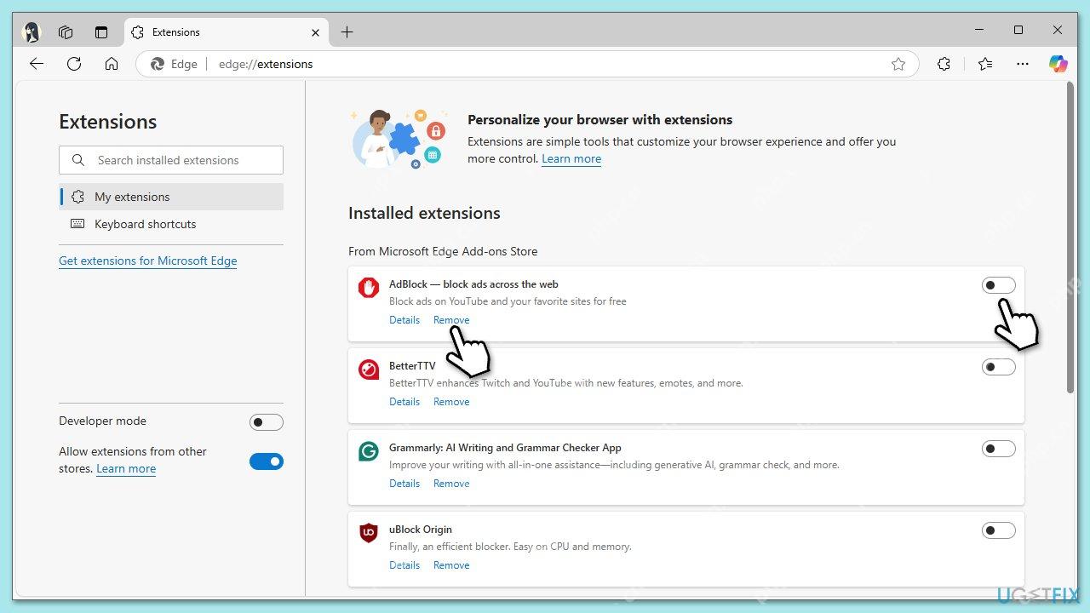Open the Settings and more menu
The width and height of the screenshot is (1090, 613).
coord(1023,64)
